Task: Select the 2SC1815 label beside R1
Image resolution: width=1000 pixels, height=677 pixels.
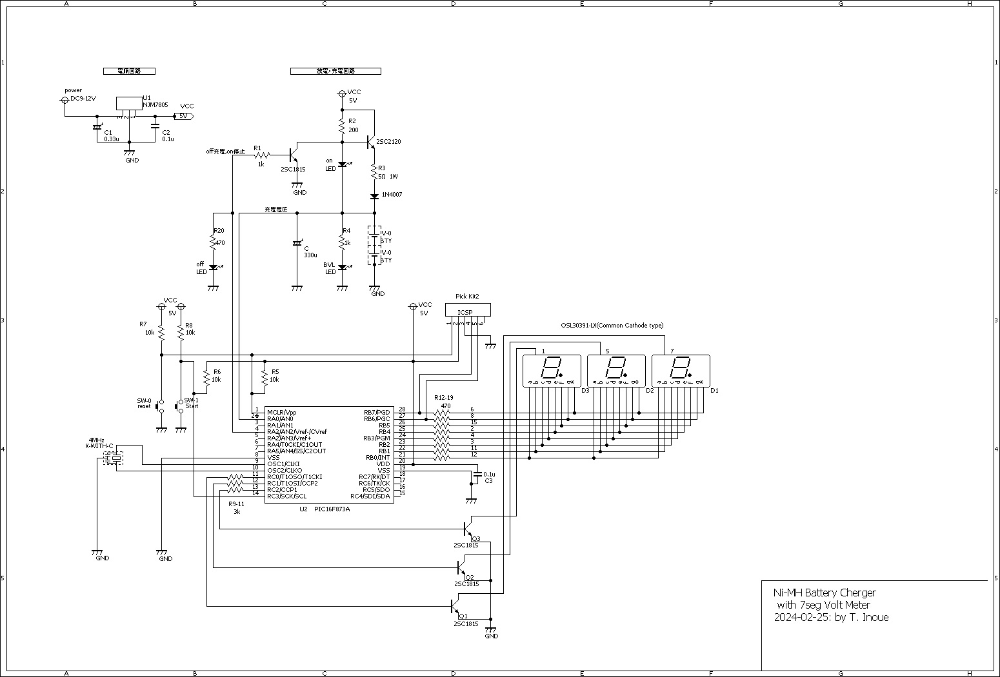Action: pyautogui.click(x=293, y=170)
